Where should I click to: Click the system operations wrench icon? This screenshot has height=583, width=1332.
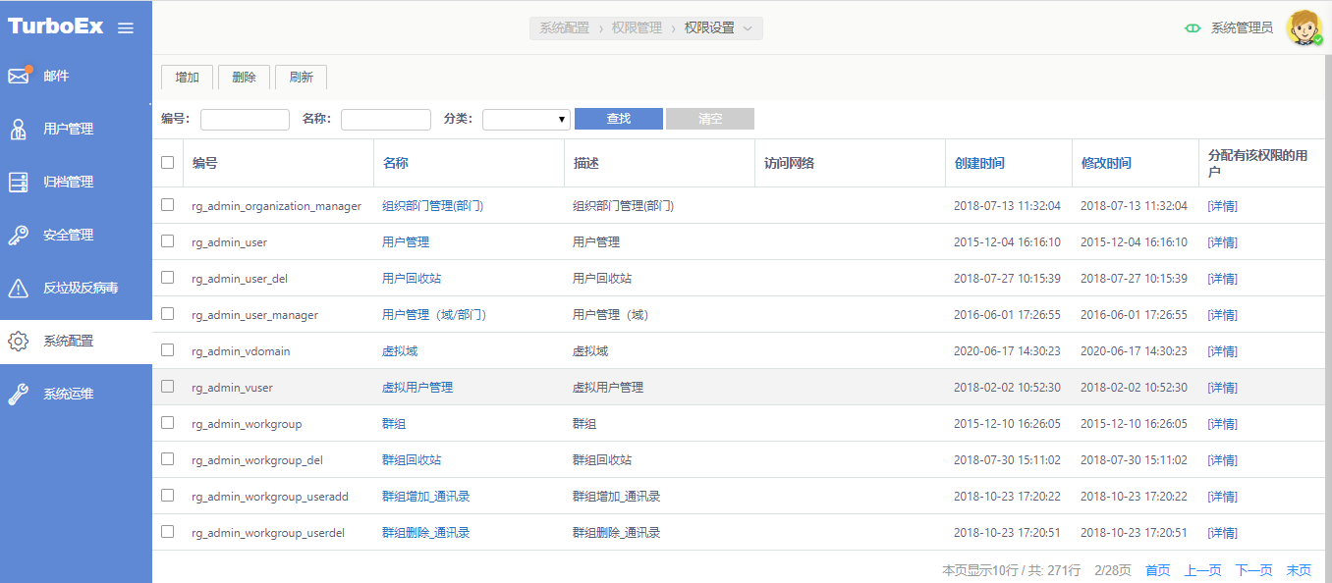click(x=19, y=395)
